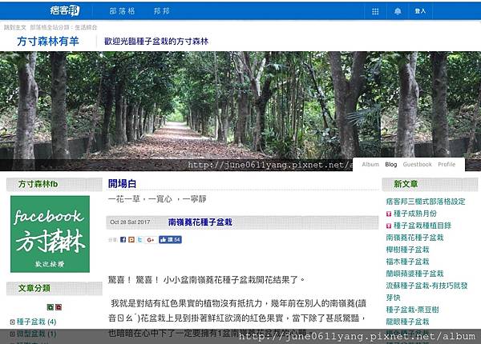Share the post on Twitter
This screenshot has height=344, width=481.
(x=139, y=240)
